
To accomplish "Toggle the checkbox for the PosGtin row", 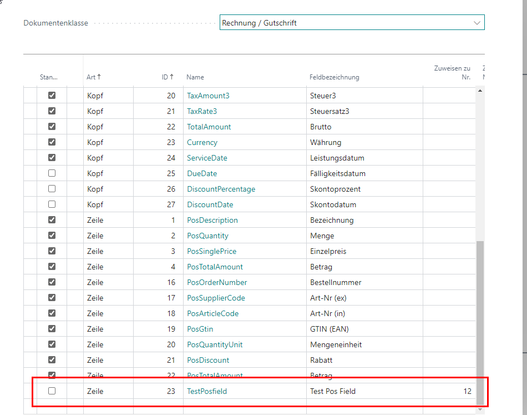I will pyautogui.click(x=52, y=329).
